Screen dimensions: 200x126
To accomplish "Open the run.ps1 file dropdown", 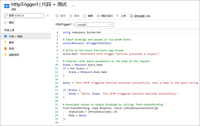I will 94,25.
